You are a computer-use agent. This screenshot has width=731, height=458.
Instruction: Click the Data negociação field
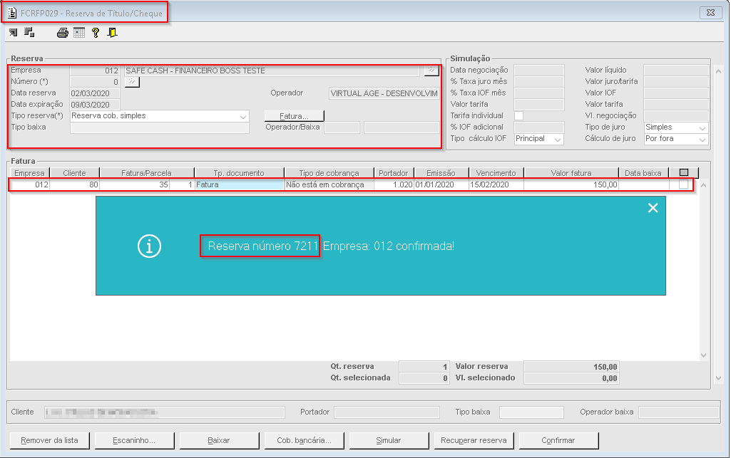click(x=539, y=71)
